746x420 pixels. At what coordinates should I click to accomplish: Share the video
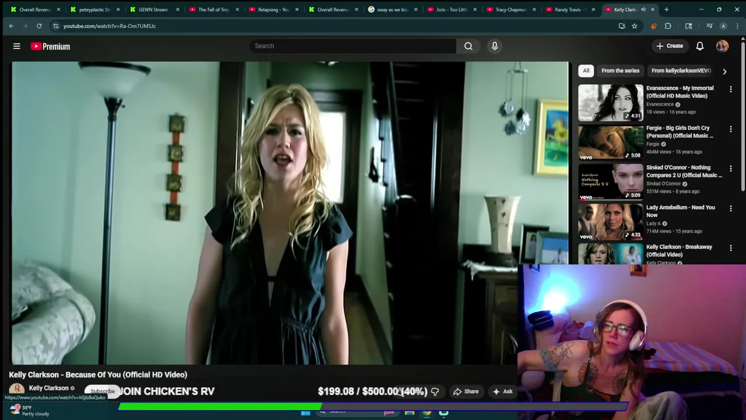coord(466,391)
